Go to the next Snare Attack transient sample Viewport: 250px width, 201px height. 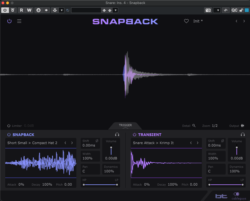tap(197, 143)
